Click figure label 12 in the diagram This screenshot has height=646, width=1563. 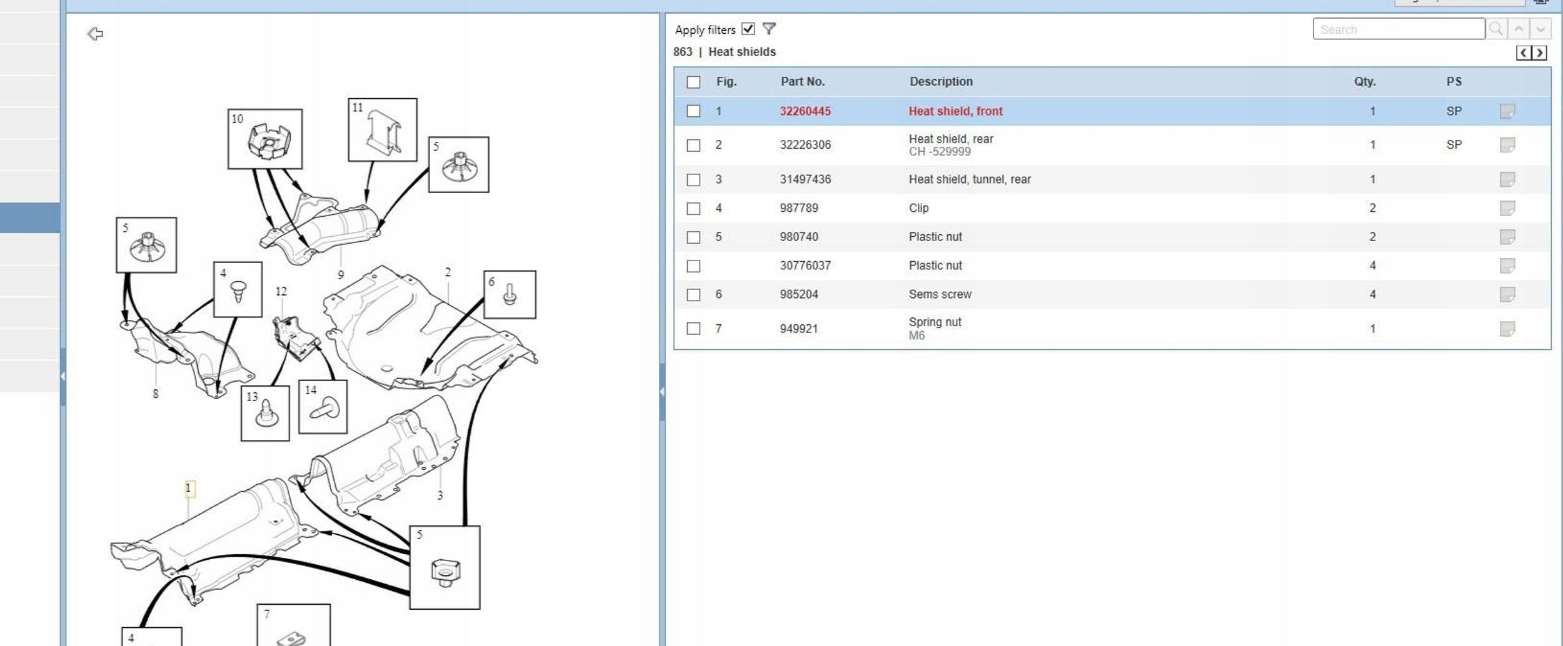click(x=281, y=292)
